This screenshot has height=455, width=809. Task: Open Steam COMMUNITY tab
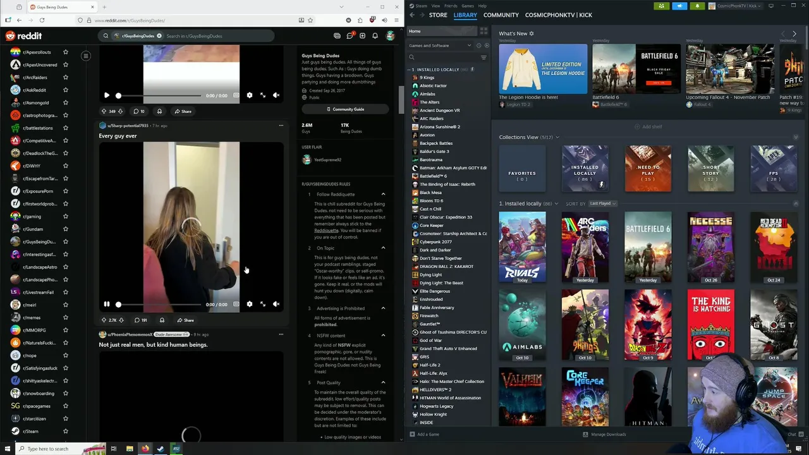[501, 15]
